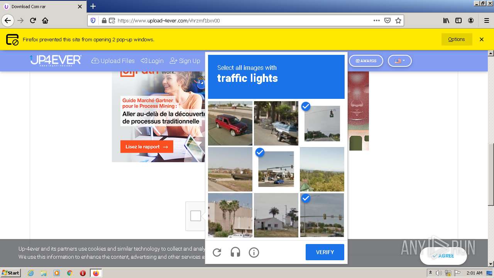
Task: Select the white house palm tile
Action: click(x=276, y=215)
